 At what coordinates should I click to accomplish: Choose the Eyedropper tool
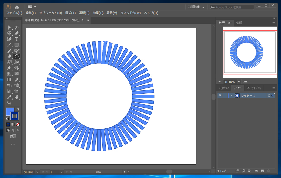tap(17, 80)
